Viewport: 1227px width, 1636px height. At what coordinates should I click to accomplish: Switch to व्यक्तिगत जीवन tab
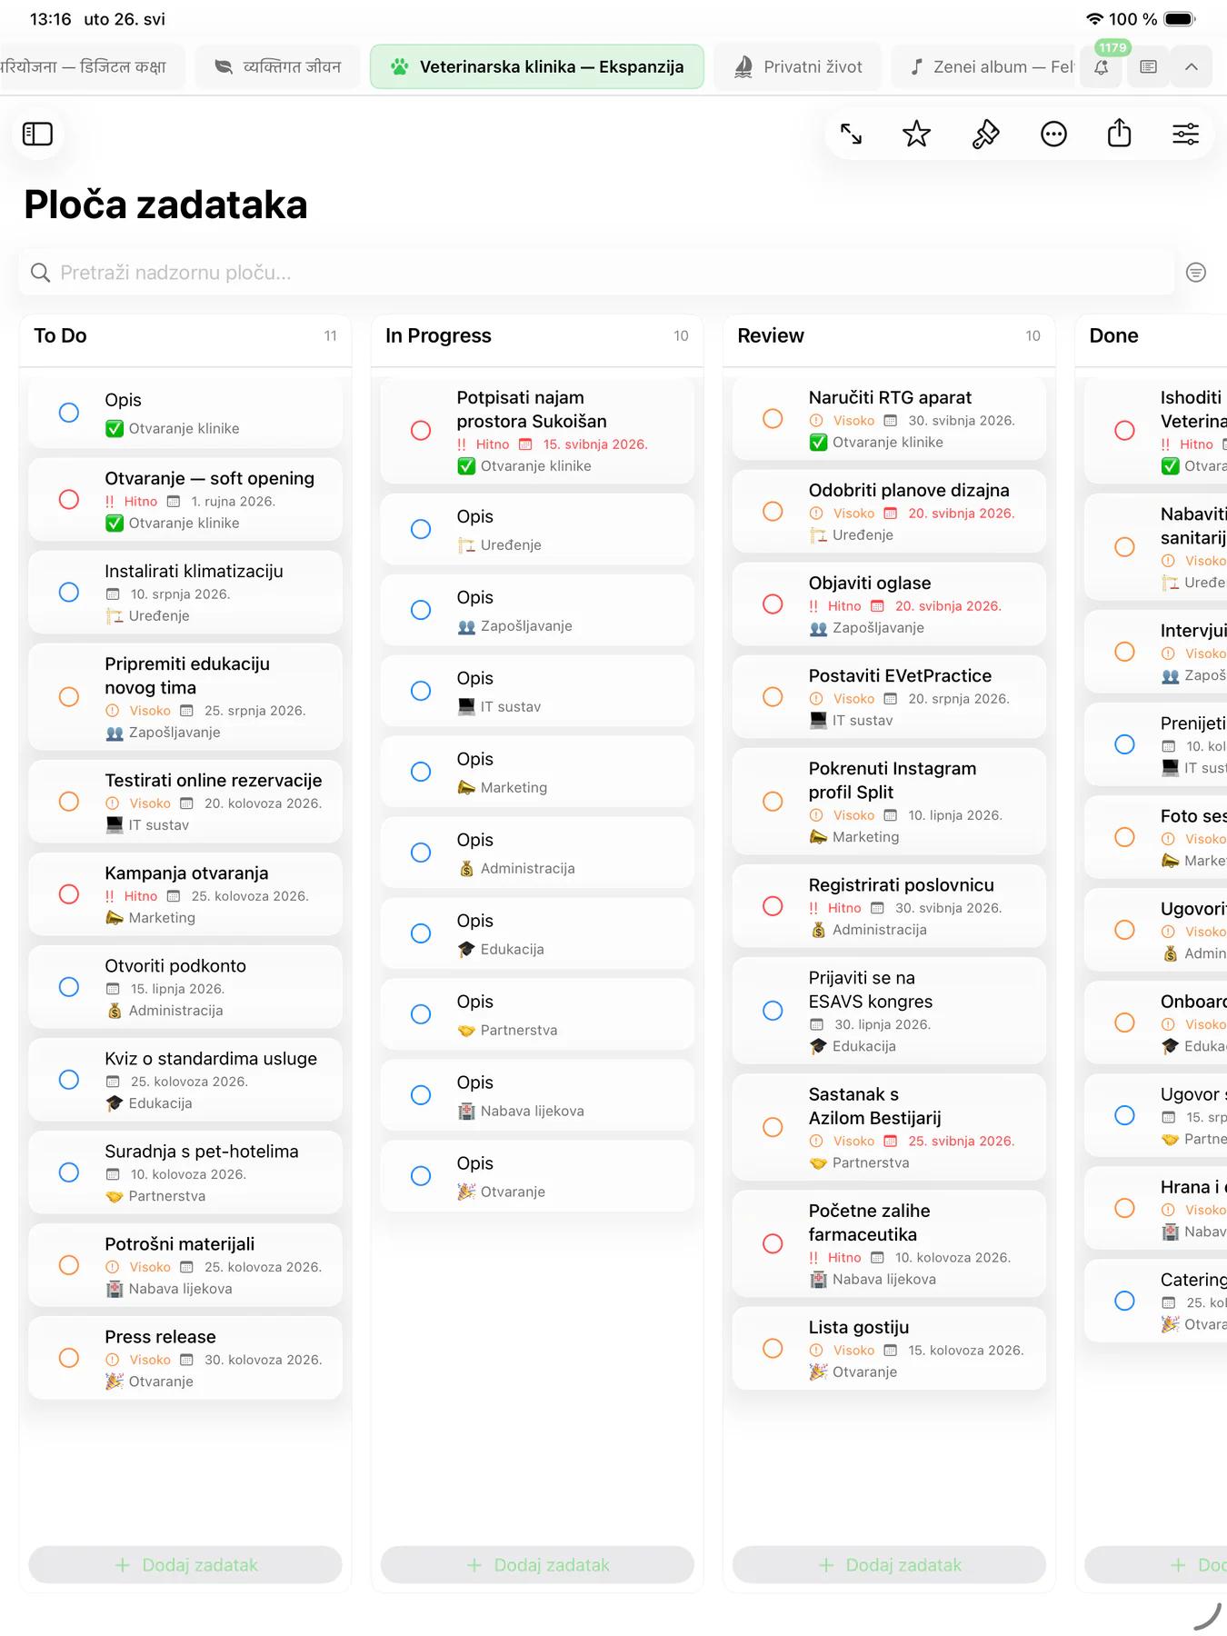click(277, 66)
